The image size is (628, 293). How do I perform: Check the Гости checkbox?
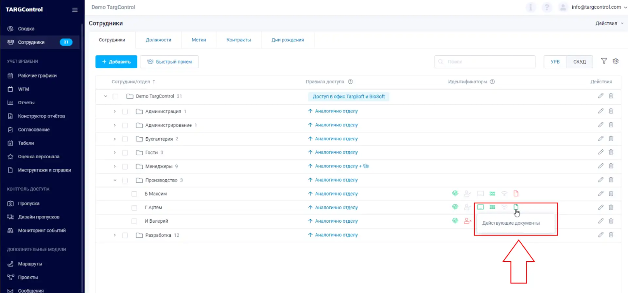125,153
